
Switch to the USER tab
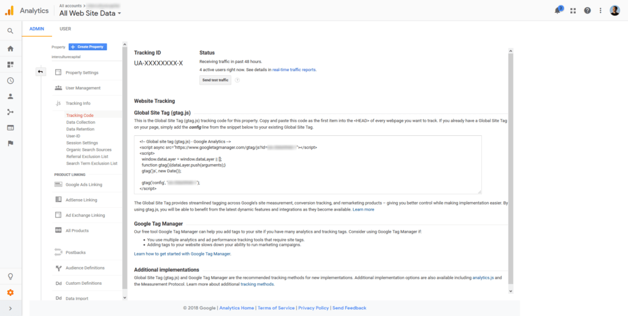tap(65, 29)
